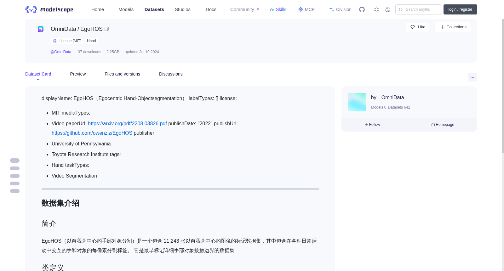This screenshot has width=504, height=271.
Task: Click the '2.25GB' size text
Action: click(x=113, y=52)
